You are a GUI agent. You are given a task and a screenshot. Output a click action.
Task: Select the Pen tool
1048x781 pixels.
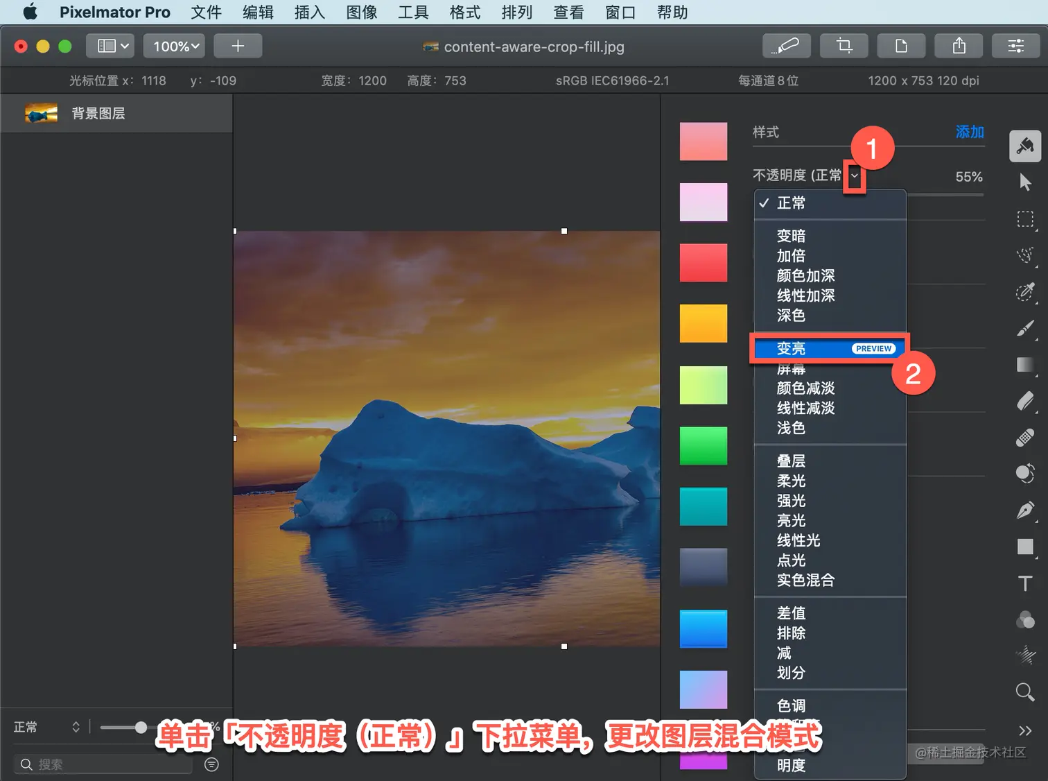point(1025,510)
